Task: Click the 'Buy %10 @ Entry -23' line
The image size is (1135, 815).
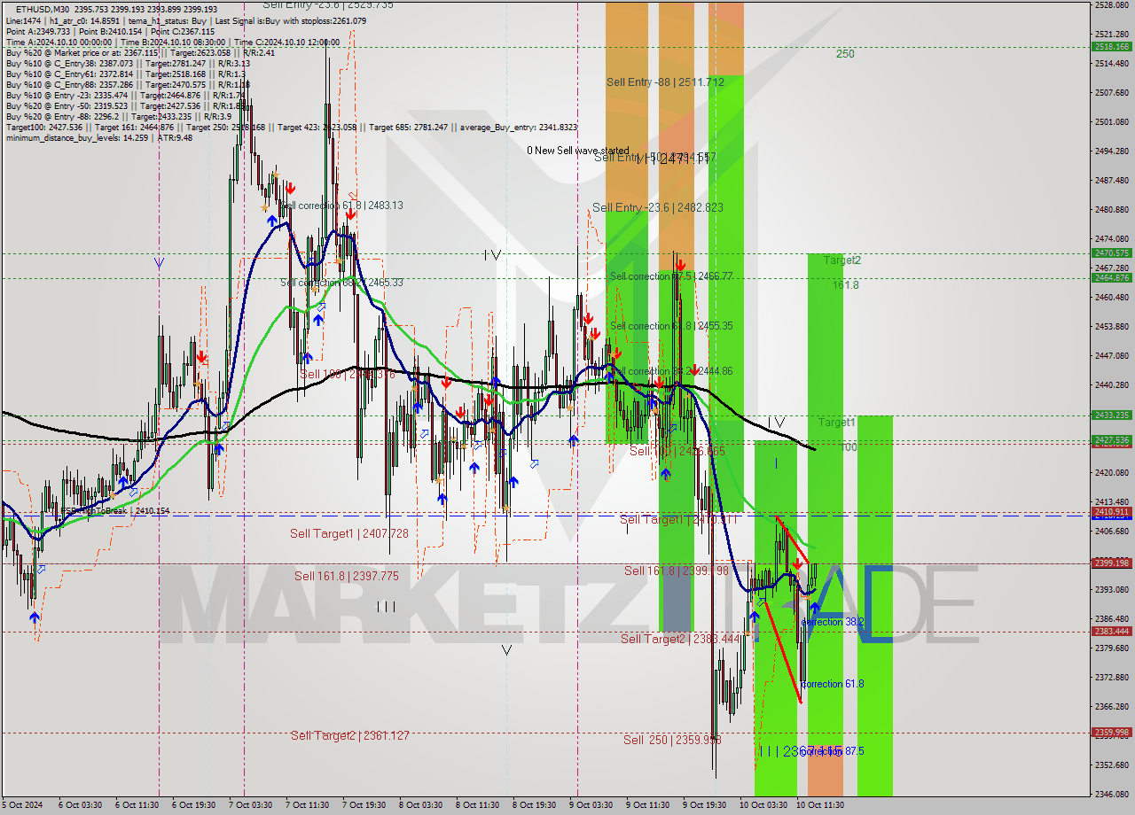Action: (125, 95)
